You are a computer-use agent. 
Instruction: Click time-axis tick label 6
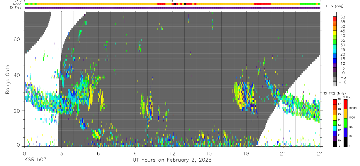coord(98,153)
